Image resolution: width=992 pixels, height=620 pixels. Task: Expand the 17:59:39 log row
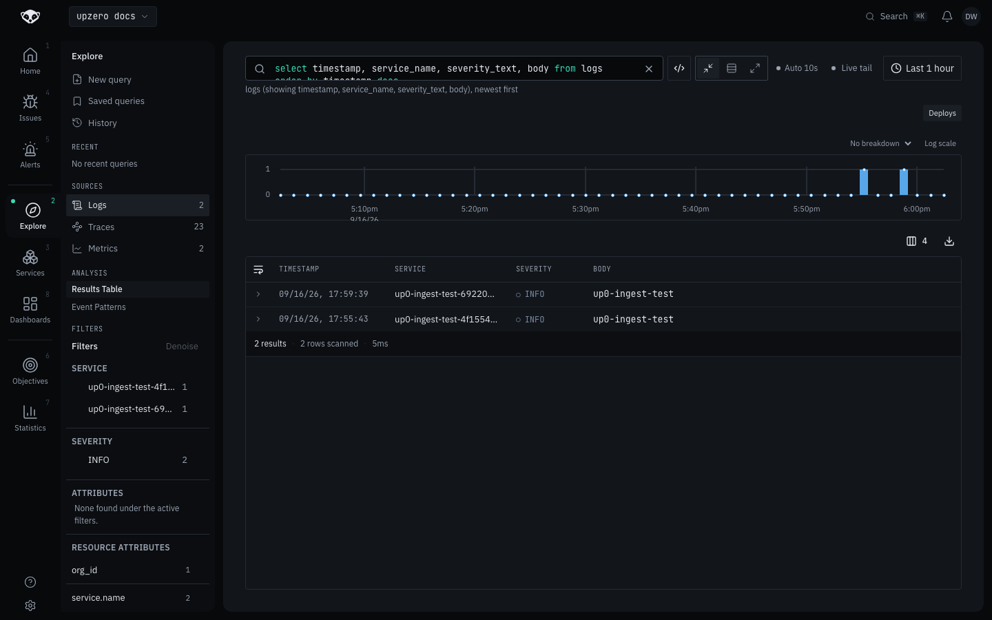258,294
